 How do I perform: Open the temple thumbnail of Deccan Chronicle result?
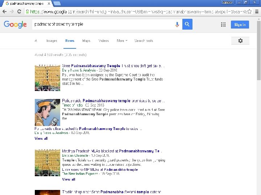click(47, 162)
